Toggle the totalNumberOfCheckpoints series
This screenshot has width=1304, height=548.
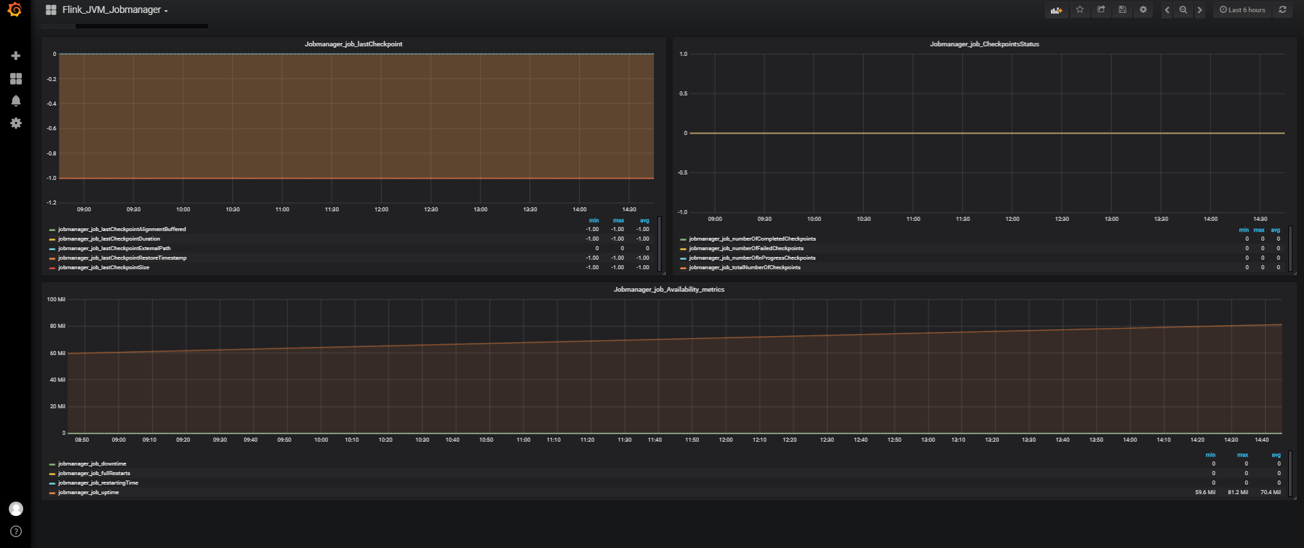tap(745, 267)
